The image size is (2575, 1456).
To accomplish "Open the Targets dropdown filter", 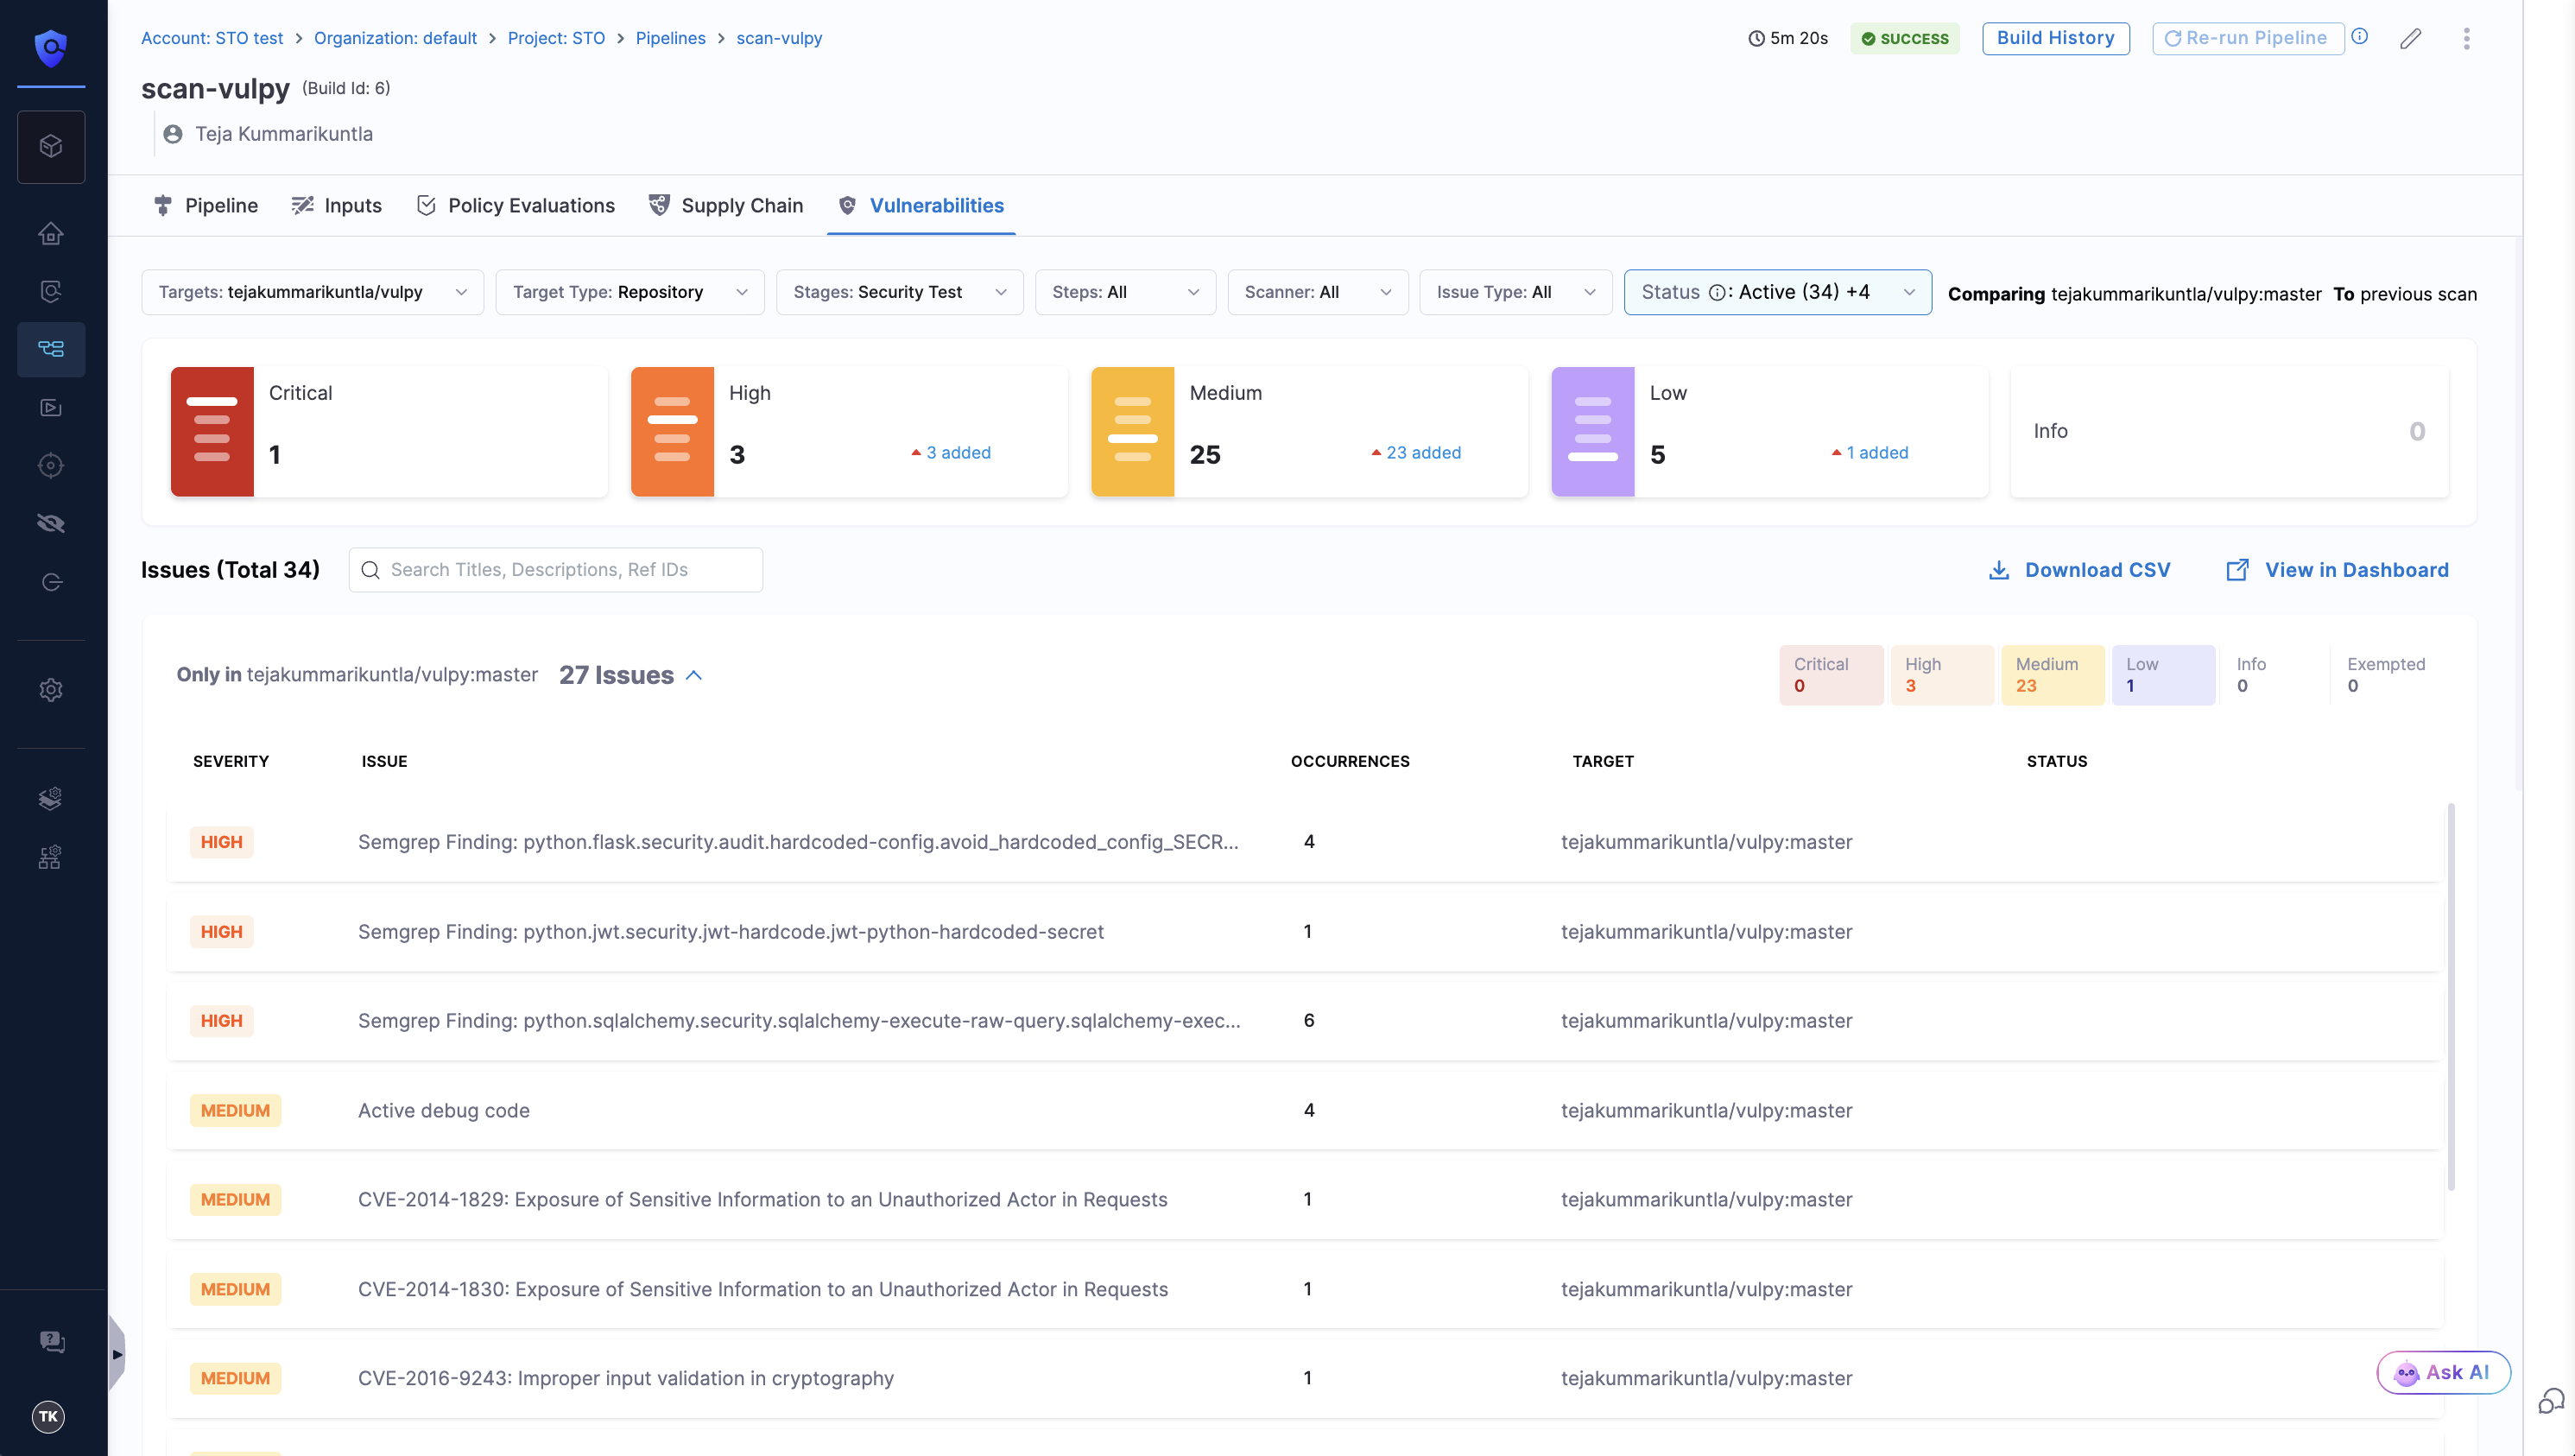I will pyautogui.click(x=312, y=292).
